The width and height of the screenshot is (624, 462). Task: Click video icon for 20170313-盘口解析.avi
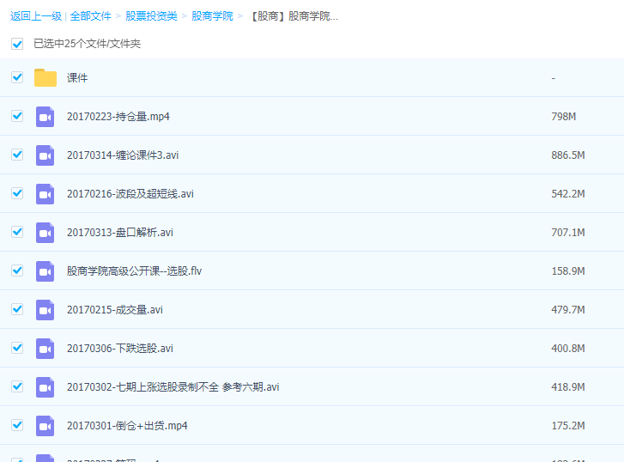[45, 233]
